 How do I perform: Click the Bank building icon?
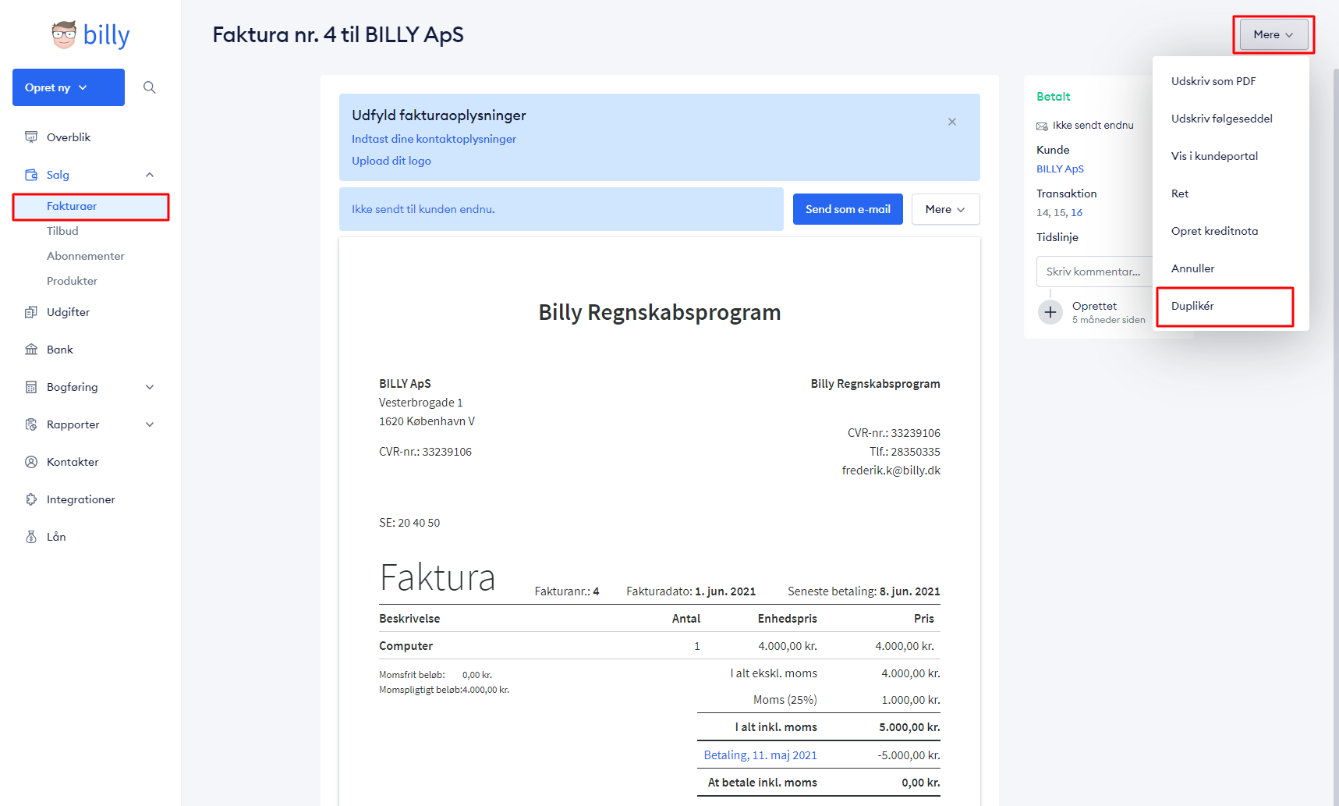pyautogui.click(x=31, y=350)
